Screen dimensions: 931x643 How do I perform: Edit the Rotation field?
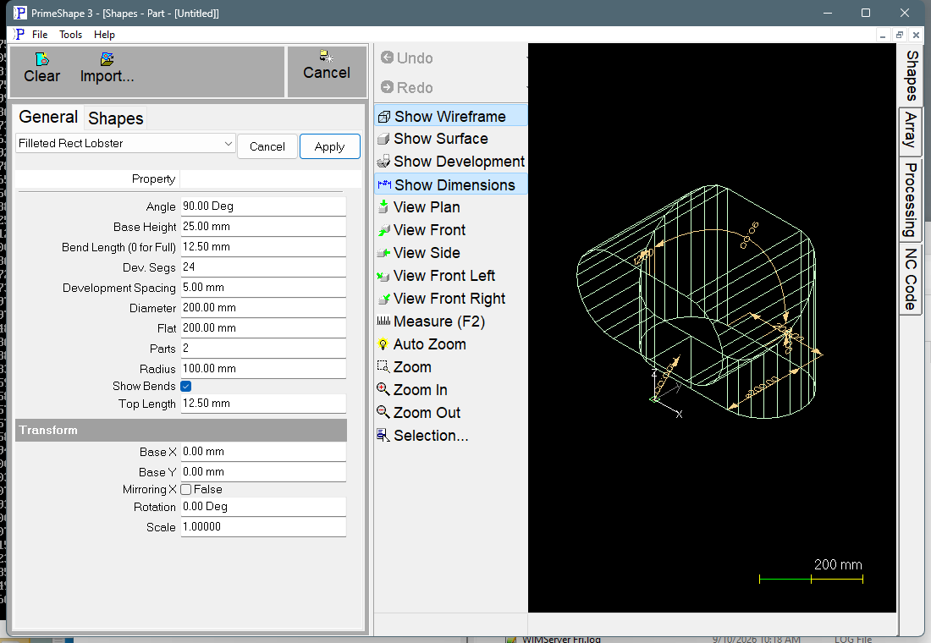pyautogui.click(x=263, y=507)
